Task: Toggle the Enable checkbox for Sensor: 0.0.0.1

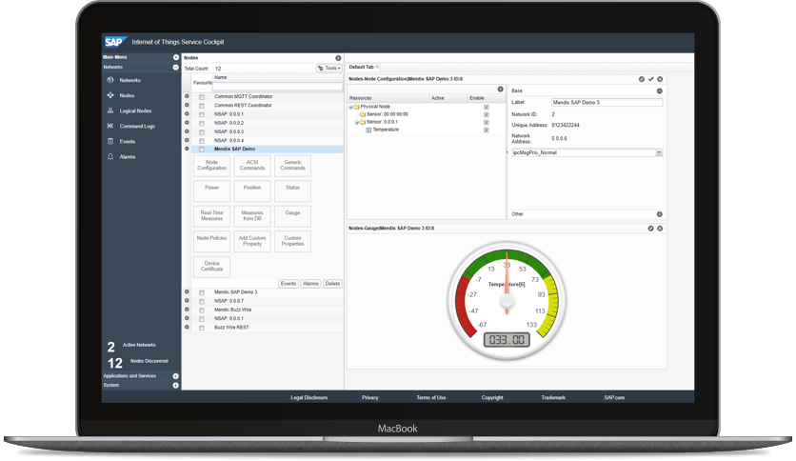Action: point(487,122)
